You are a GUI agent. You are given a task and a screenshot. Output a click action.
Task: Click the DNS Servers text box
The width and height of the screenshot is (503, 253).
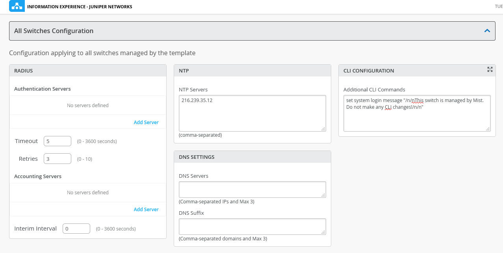point(252,189)
